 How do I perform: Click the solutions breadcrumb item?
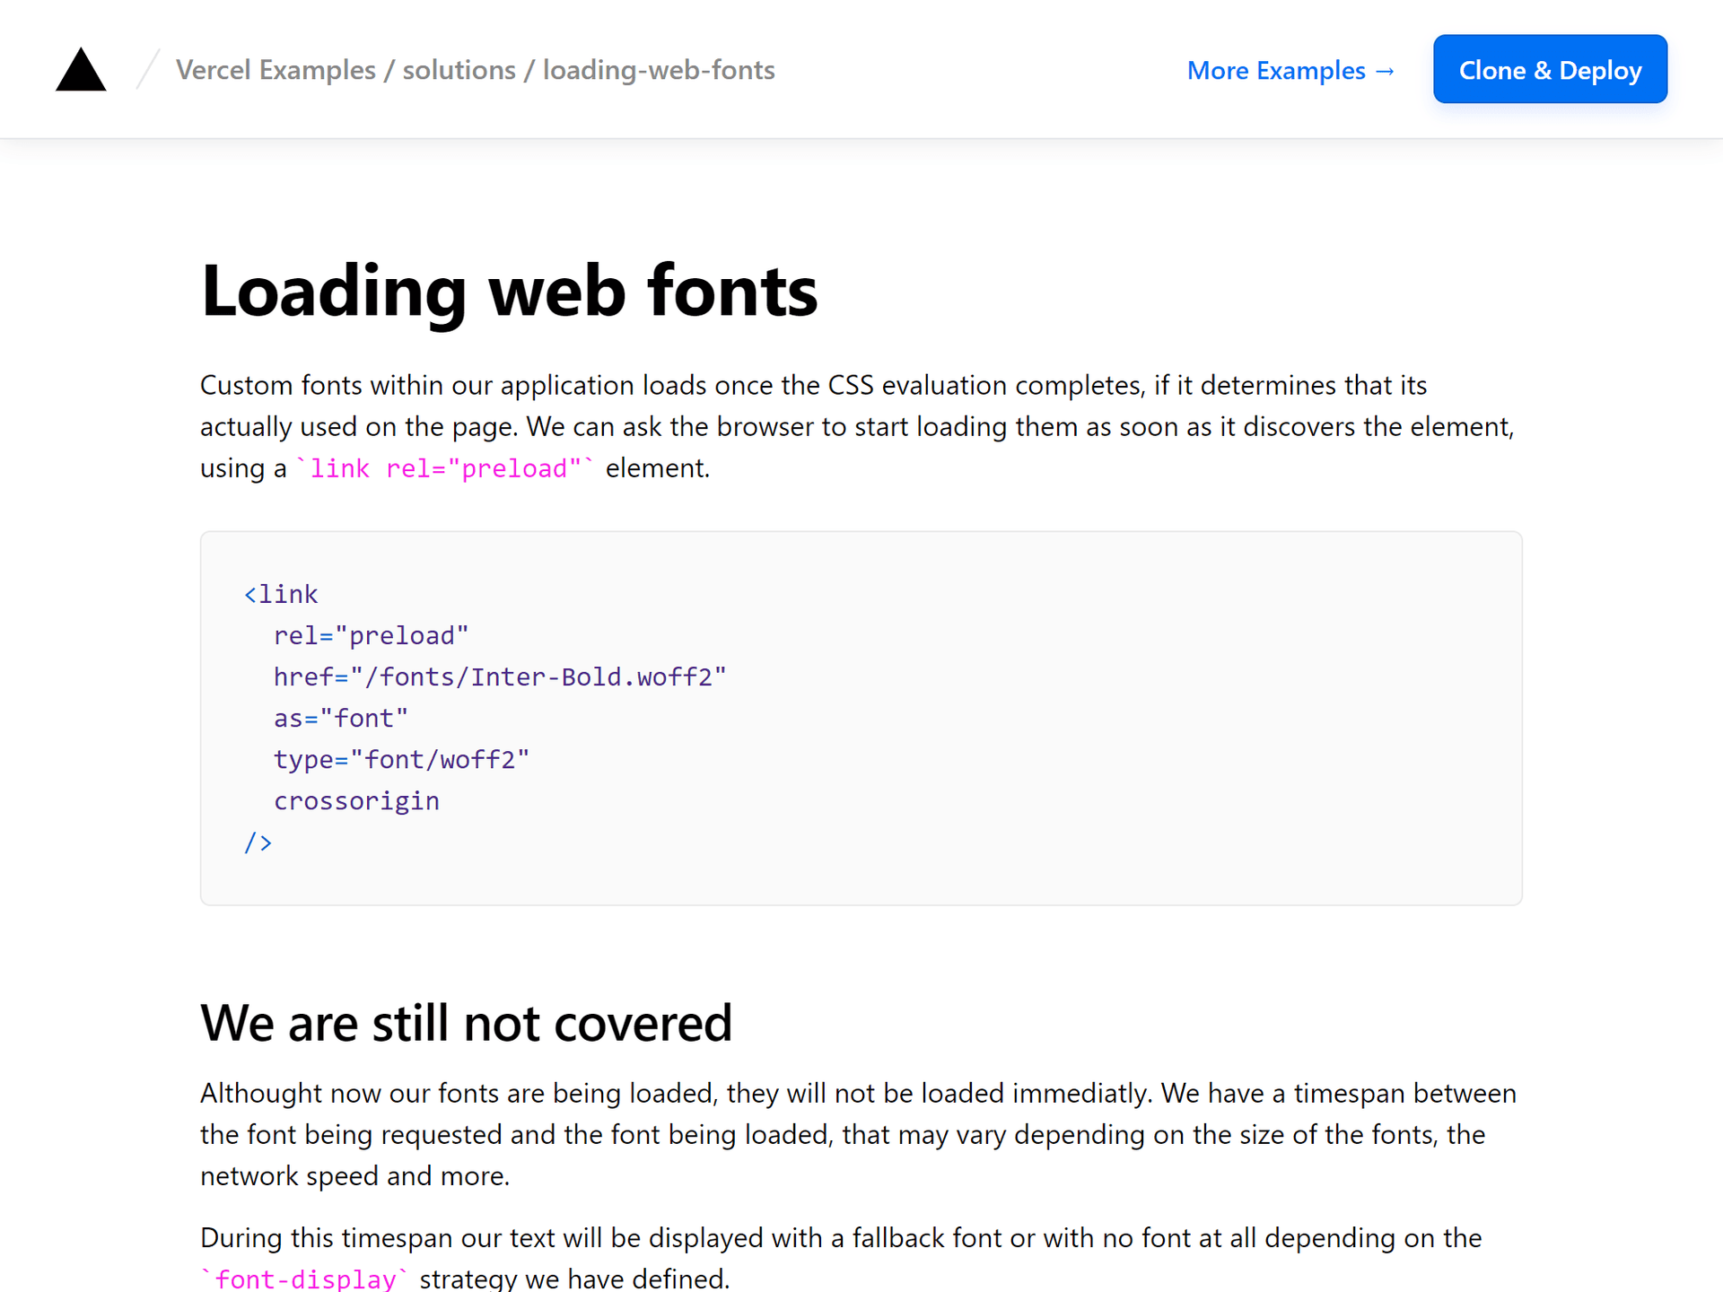pos(459,69)
